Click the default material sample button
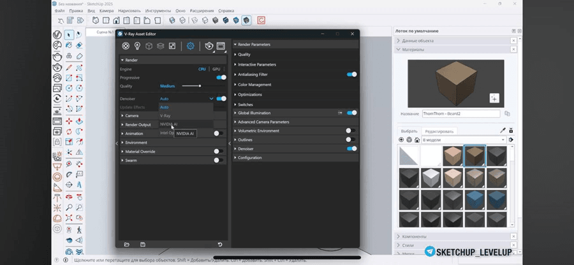 [409, 156]
